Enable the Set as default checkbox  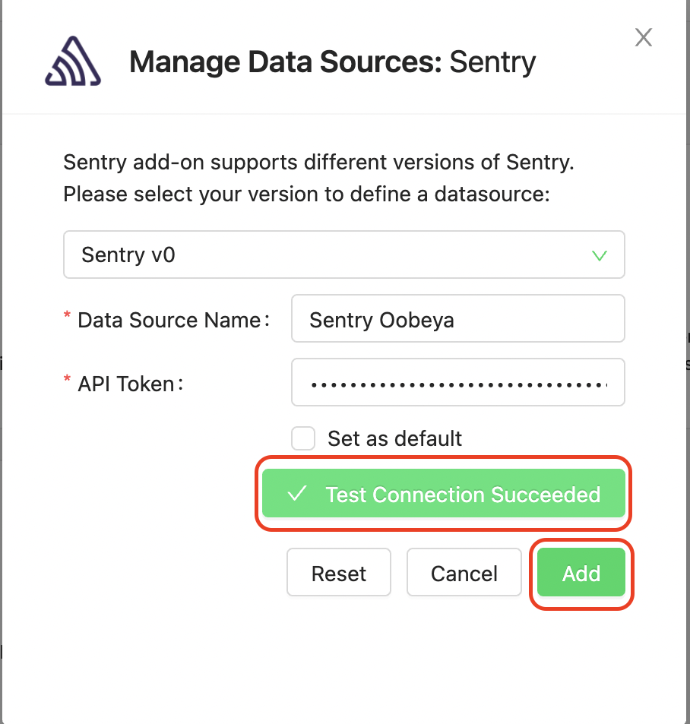(x=303, y=438)
